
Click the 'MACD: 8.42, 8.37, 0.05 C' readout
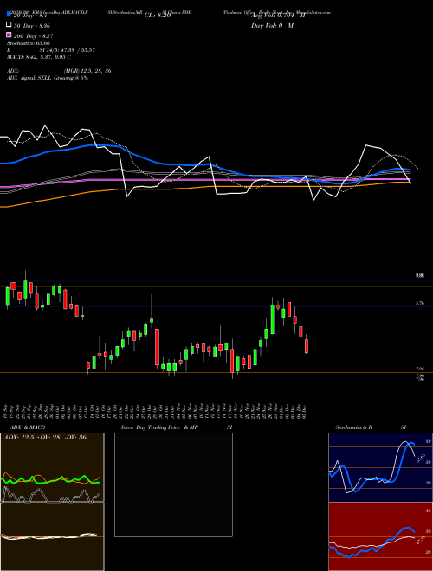tap(39, 57)
